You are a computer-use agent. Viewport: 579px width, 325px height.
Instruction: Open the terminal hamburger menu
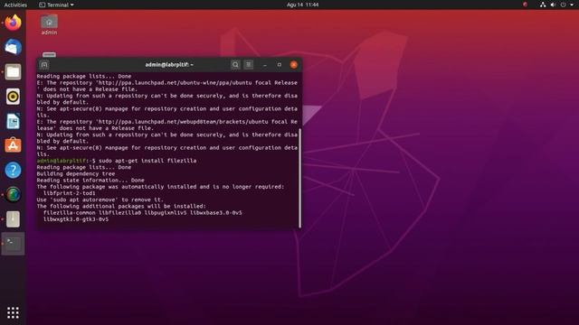(249, 65)
